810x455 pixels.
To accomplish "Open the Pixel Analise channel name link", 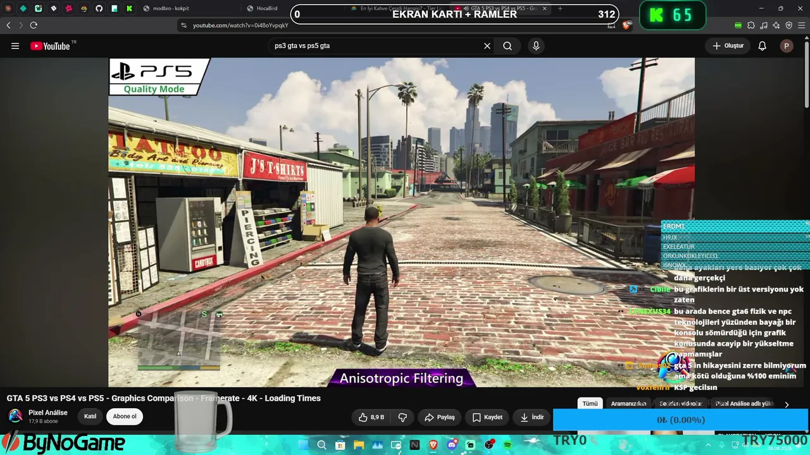I will pyautogui.click(x=48, y=413).
